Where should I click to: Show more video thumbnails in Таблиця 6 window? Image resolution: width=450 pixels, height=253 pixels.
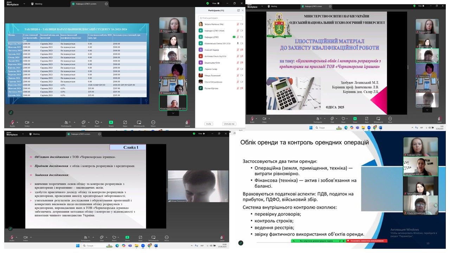(173, 113)
